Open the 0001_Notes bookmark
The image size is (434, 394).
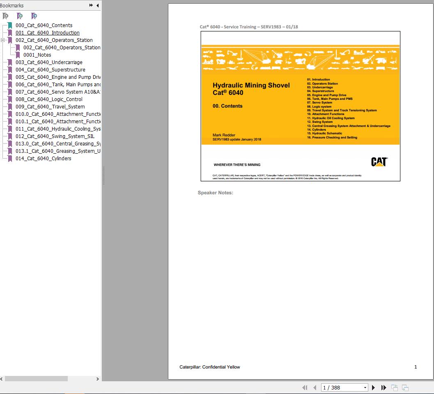coord(37,55)
